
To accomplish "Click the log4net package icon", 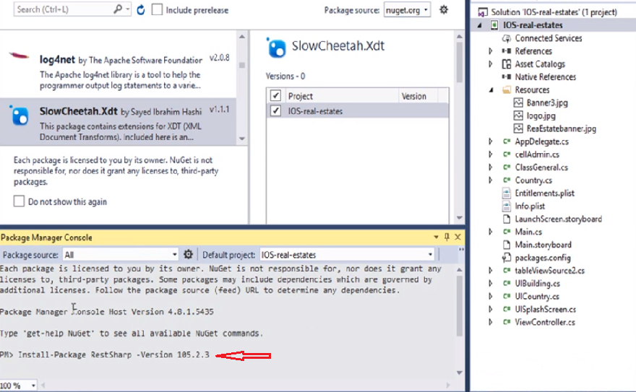I will 19,56.
